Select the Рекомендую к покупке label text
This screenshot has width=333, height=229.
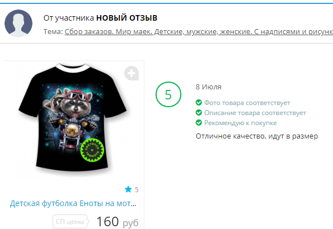[x=241, y=123]
